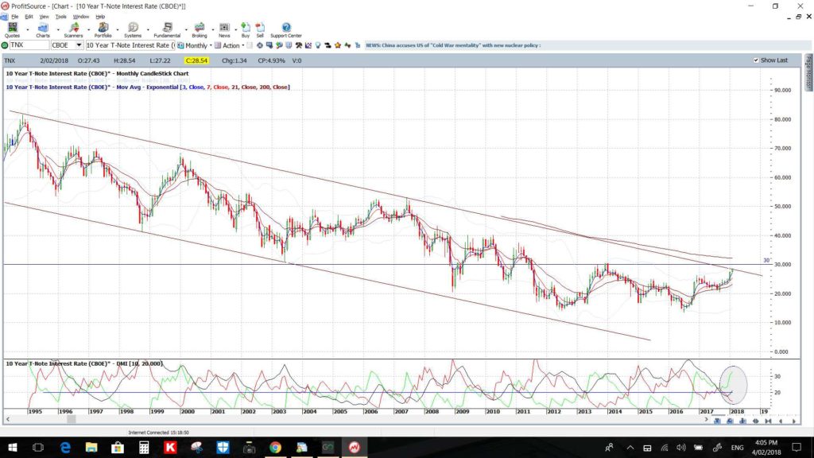814x458 pixels.
Task: Open the Fundamental data tool
Action: (167, 30)
